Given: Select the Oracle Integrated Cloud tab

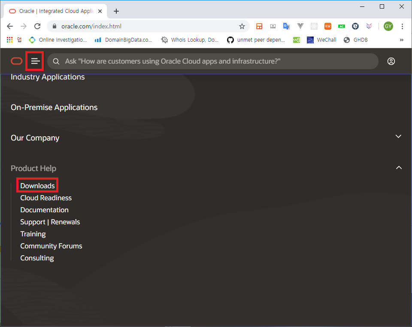Looking at the screenshot, I should point(55,11).
